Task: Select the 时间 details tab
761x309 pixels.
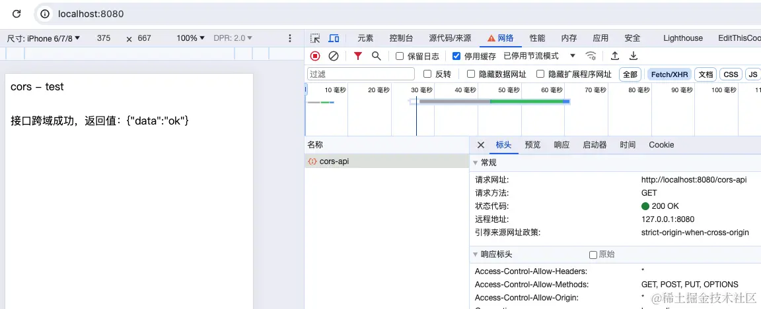Action: (628, 145)
